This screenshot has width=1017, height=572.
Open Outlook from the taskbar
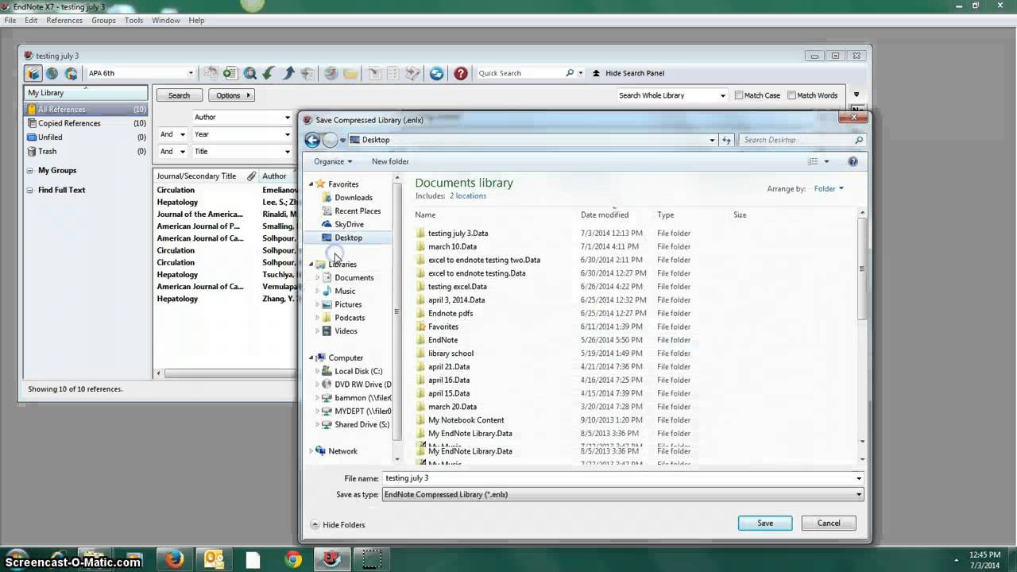pyautogui.click(x=214, y=560)
